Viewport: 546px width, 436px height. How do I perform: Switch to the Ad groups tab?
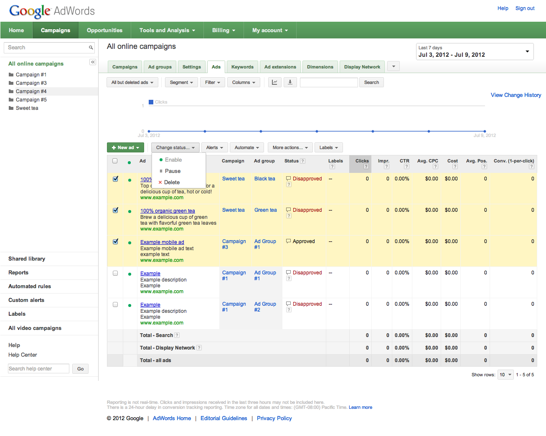click(x=160, y=67)
